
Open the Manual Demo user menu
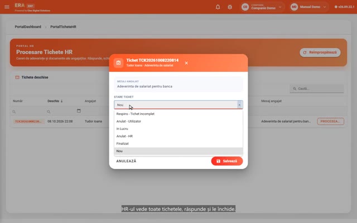coord(309,7)
